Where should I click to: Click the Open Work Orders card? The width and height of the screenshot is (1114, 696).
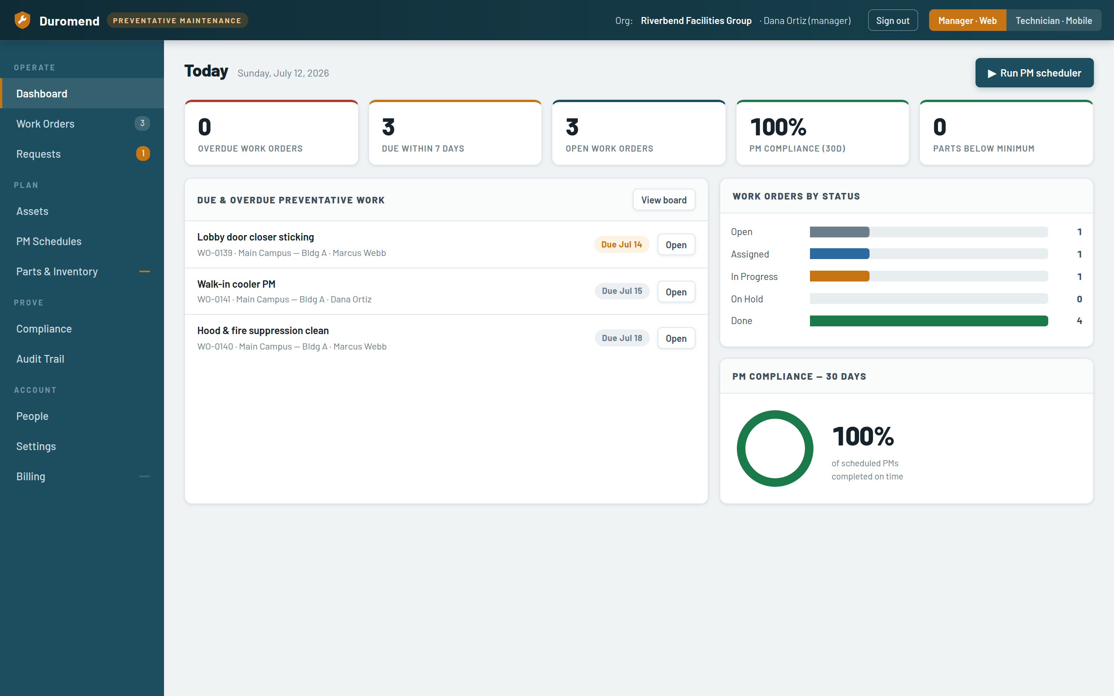click(x=639, y=133)
